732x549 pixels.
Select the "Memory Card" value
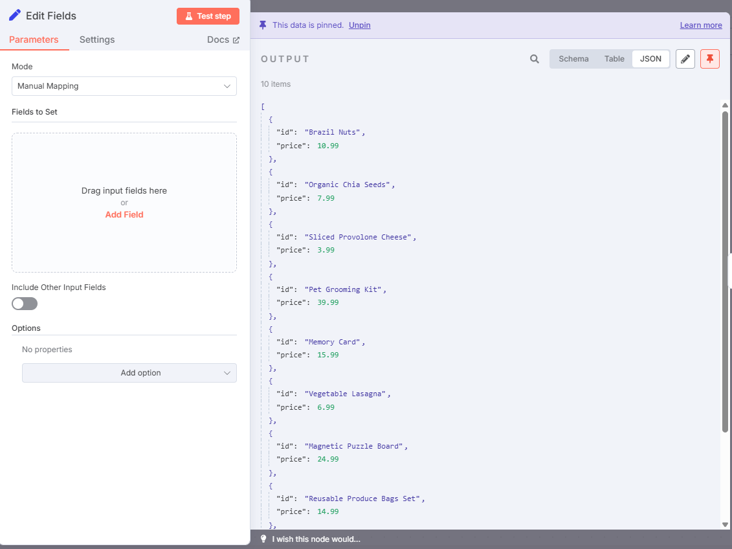pyautogui.click(x=333, y=342)
